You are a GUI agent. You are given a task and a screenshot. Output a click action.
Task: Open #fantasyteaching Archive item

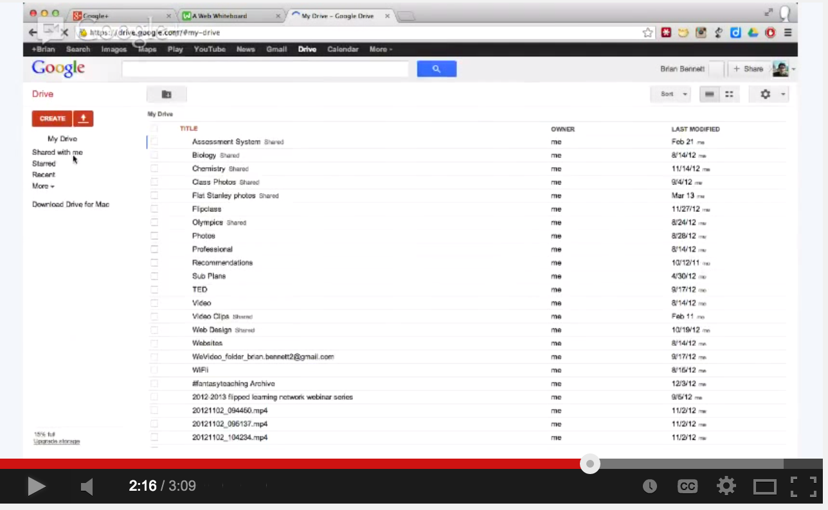coord(233,383)
